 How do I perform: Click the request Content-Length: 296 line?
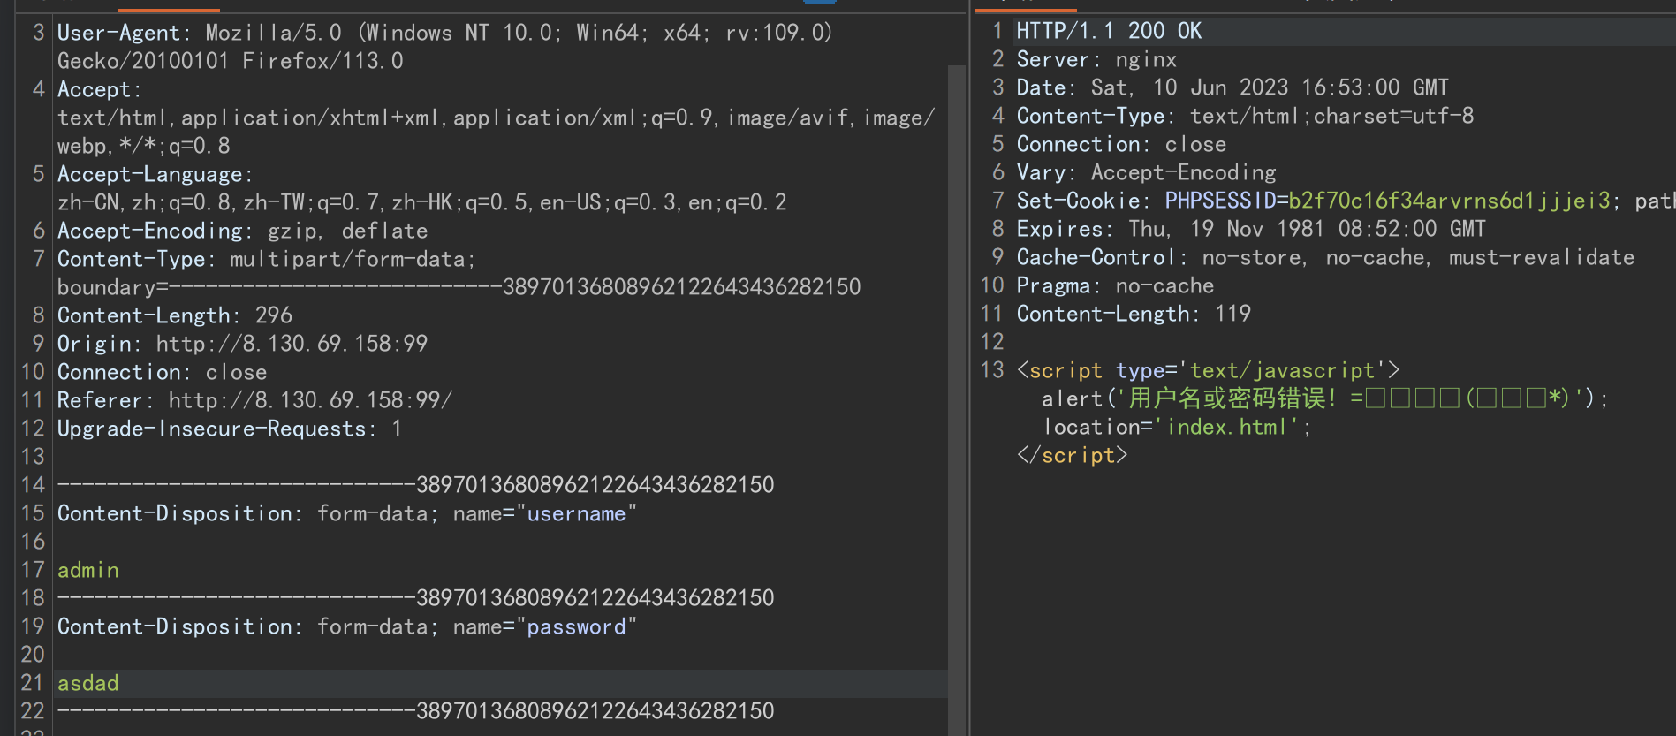point(174,315)
